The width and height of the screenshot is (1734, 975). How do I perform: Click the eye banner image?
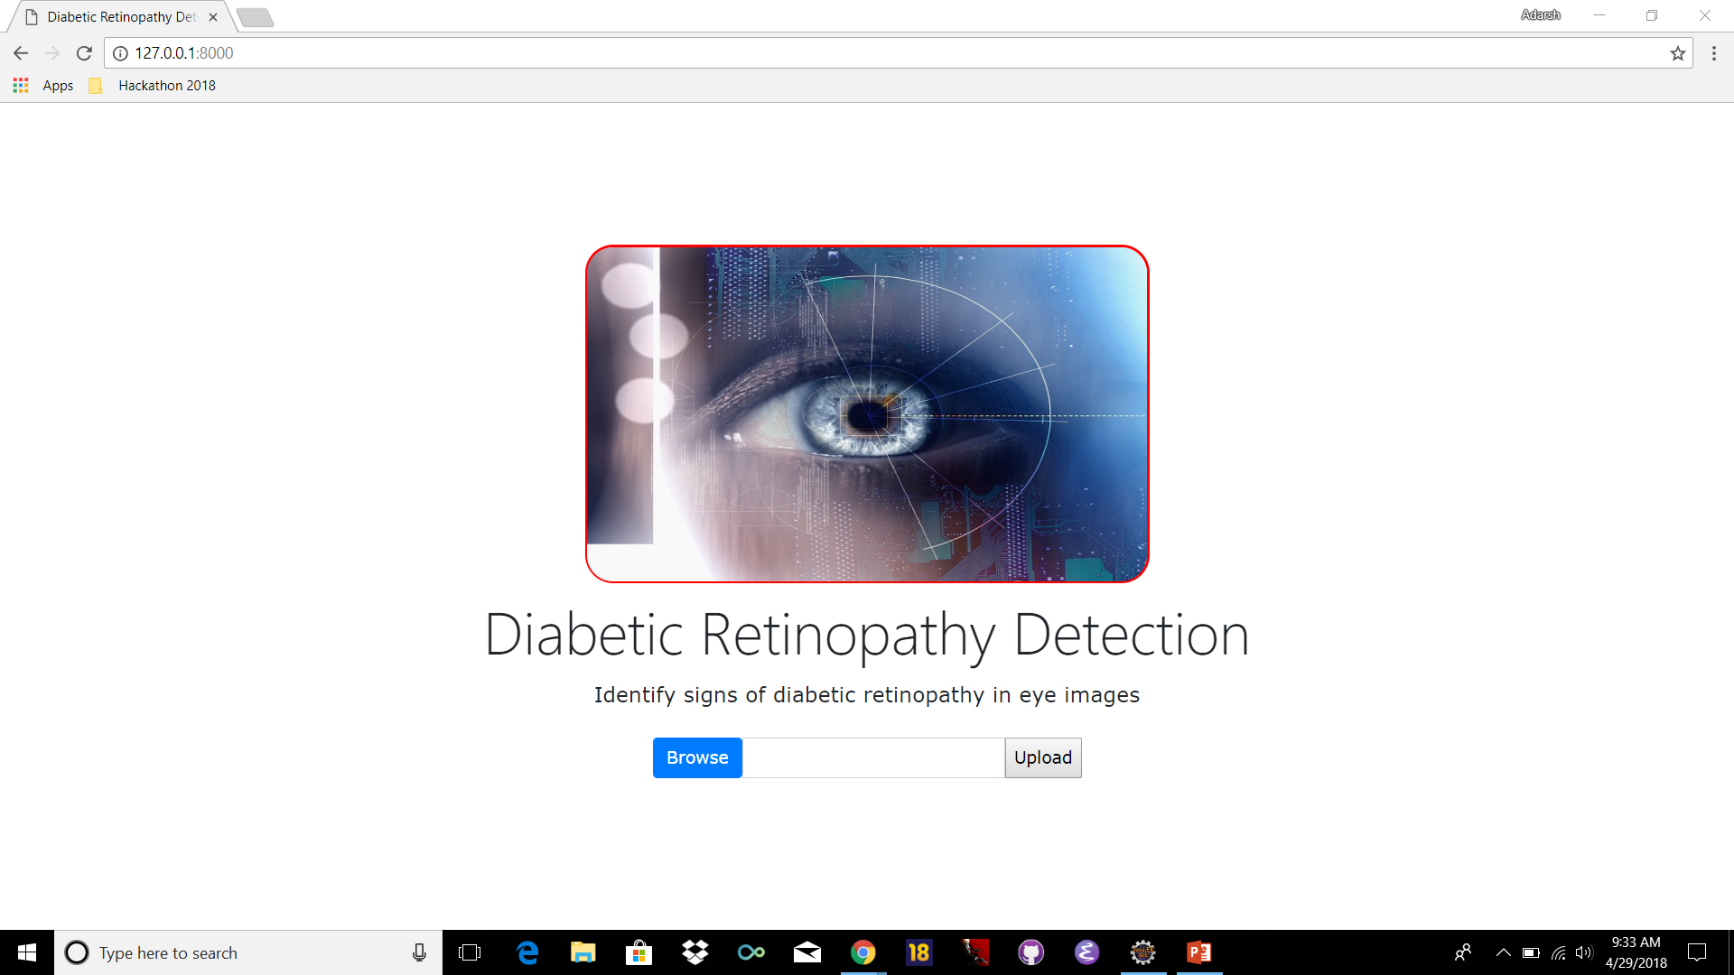[x=866, y=413]
